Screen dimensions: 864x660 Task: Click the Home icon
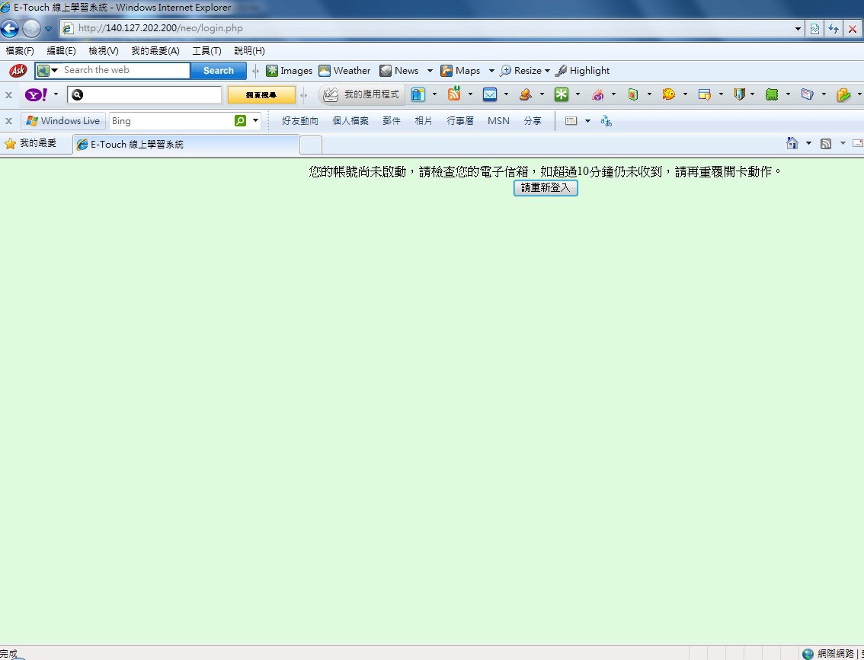coord(792,143)
